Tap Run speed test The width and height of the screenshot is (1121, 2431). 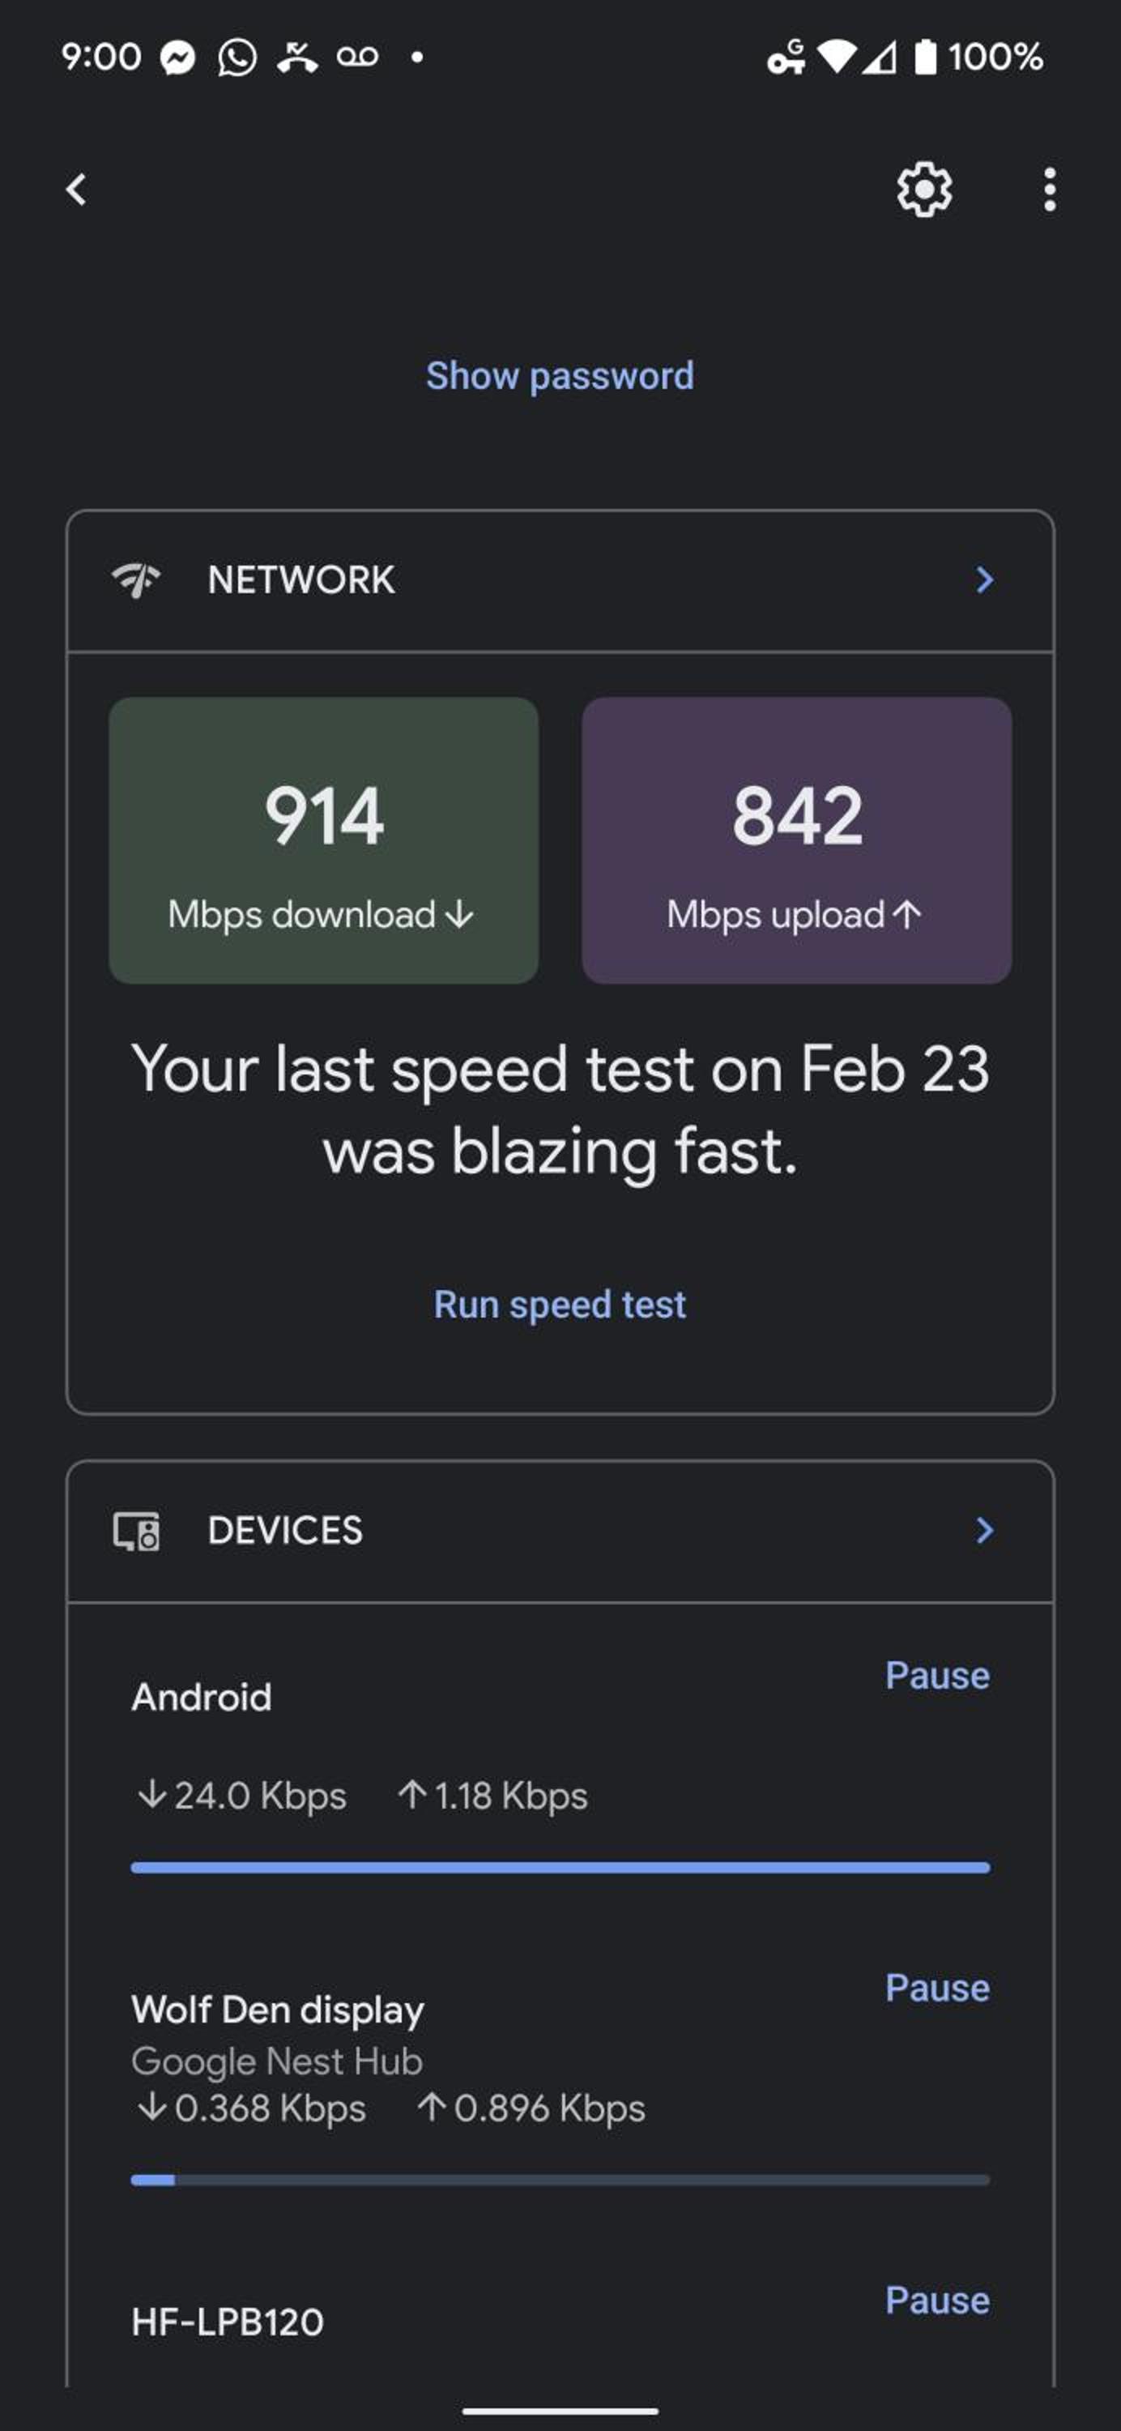[x=560, y=1304]
